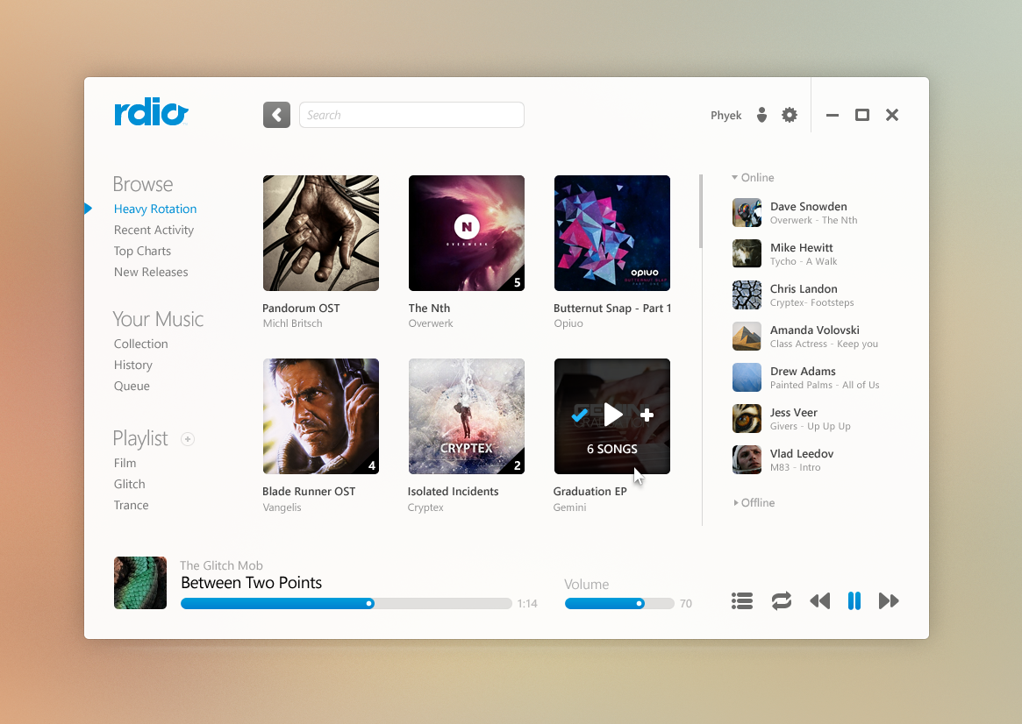1022x724 pixels.
Task: Add Graduation EP using plus icon
Action: (647, 415)
